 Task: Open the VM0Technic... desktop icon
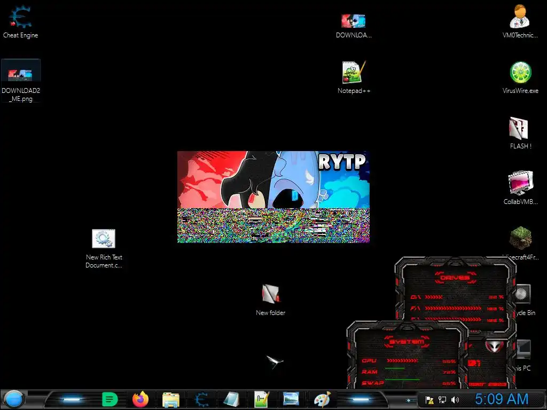tap(520, 21)
